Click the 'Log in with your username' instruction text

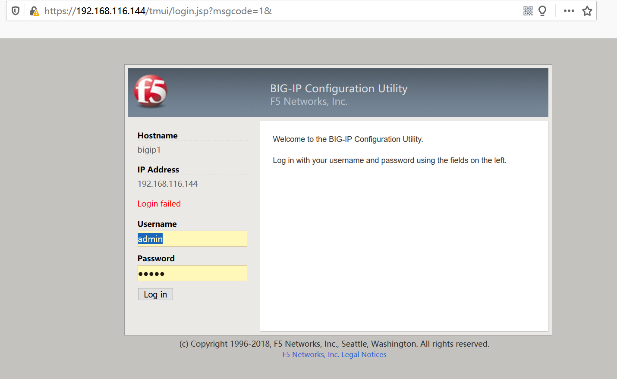[390, 160]
